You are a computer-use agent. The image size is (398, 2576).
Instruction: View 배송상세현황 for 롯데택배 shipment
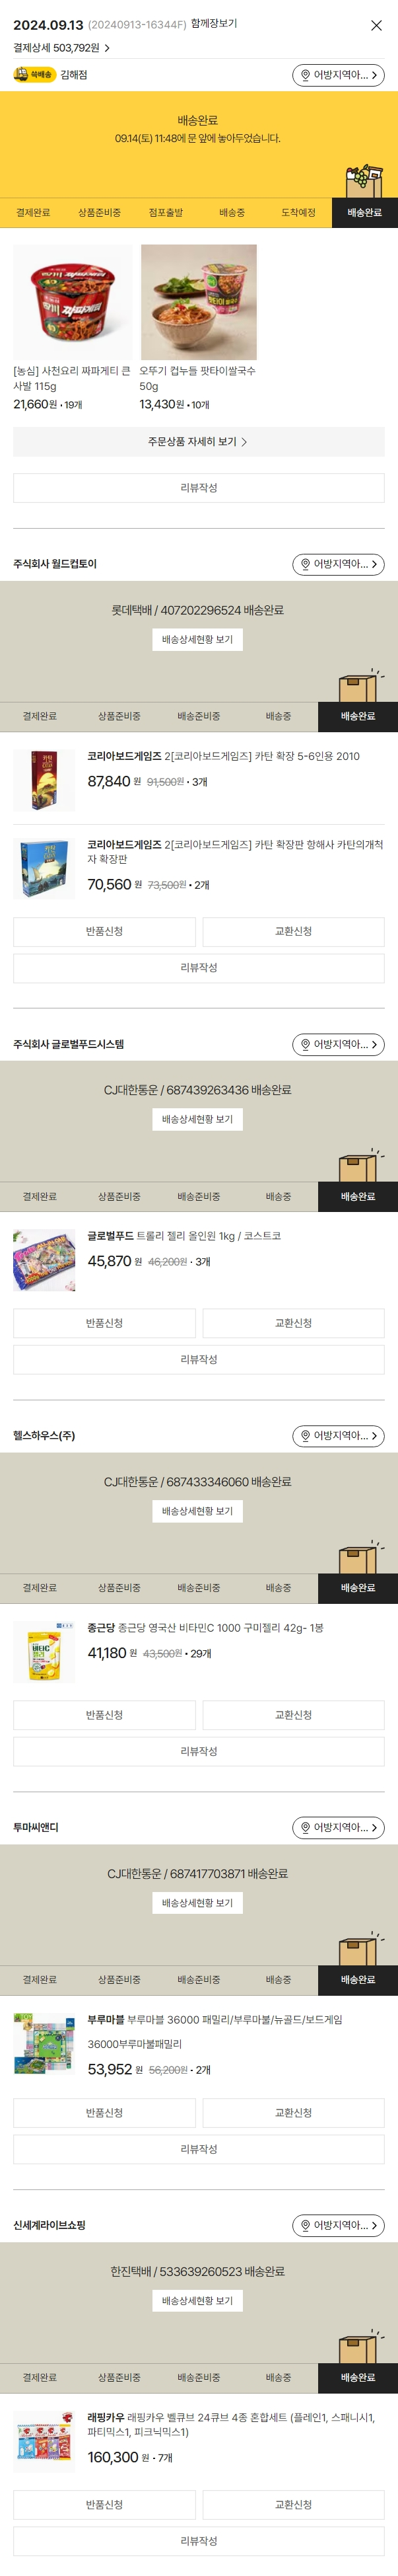click(198, 640)
